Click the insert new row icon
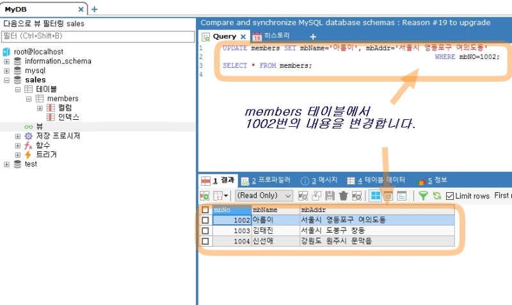 [x=303, y=196]
